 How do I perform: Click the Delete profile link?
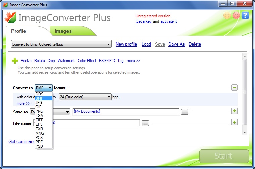click(195, 44)
